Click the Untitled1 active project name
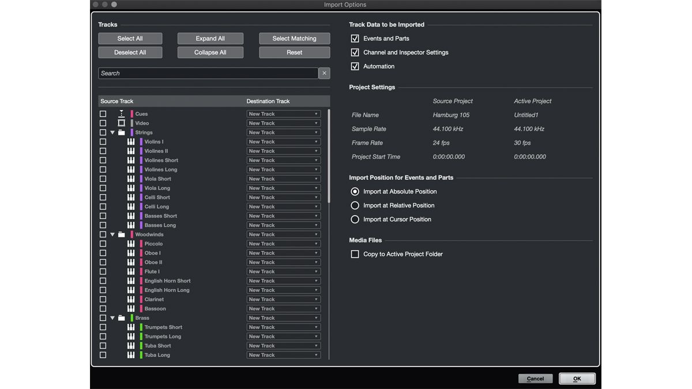 (x=526, y=115)
